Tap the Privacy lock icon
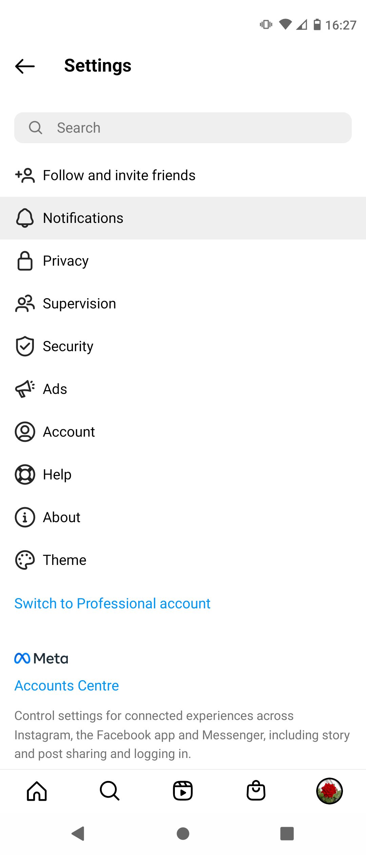The height and width of the screenshot is (855, 366). pos(25,261)
